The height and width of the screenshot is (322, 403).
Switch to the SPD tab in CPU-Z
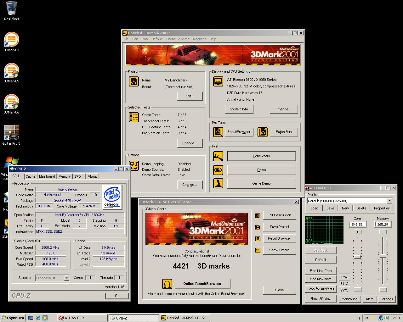pyautogui.click(x=78, y=176)
